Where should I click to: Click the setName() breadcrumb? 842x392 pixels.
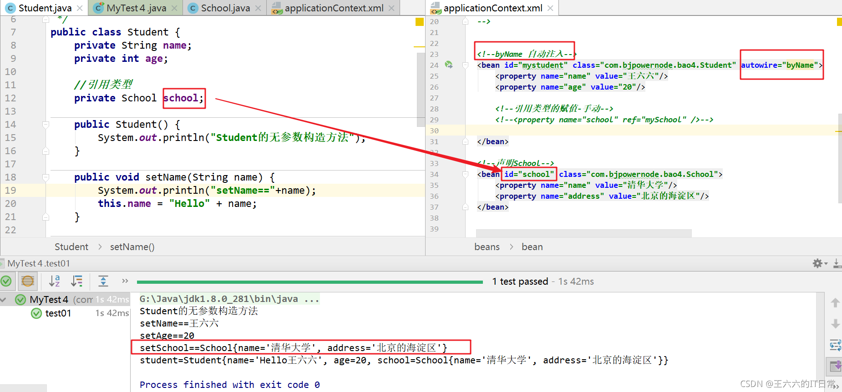pos(132,247)
